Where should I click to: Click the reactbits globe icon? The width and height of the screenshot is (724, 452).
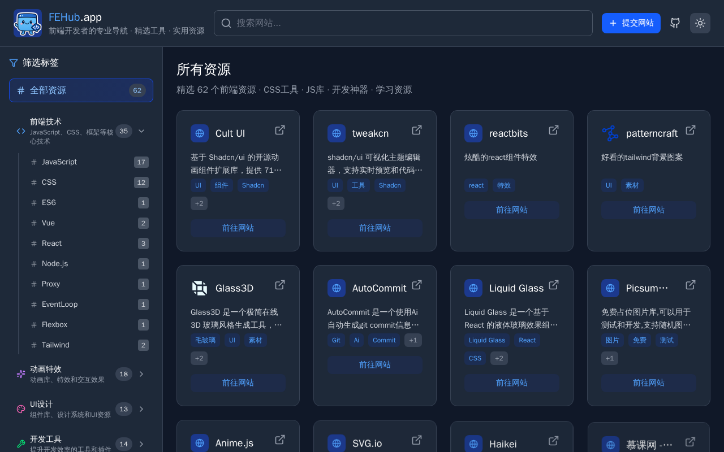(x=473, y=133)
